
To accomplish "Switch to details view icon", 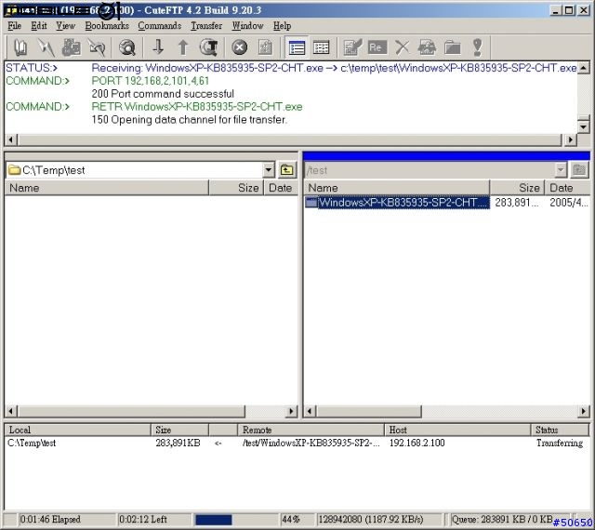I will (x=321, y=47).
